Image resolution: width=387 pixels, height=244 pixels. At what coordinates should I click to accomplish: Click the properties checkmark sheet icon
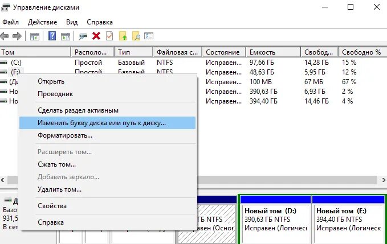tap(109, 36)
